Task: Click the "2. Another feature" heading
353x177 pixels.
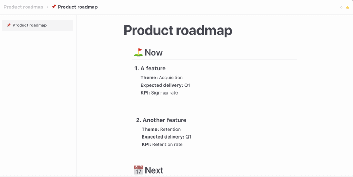Action: 161,120
